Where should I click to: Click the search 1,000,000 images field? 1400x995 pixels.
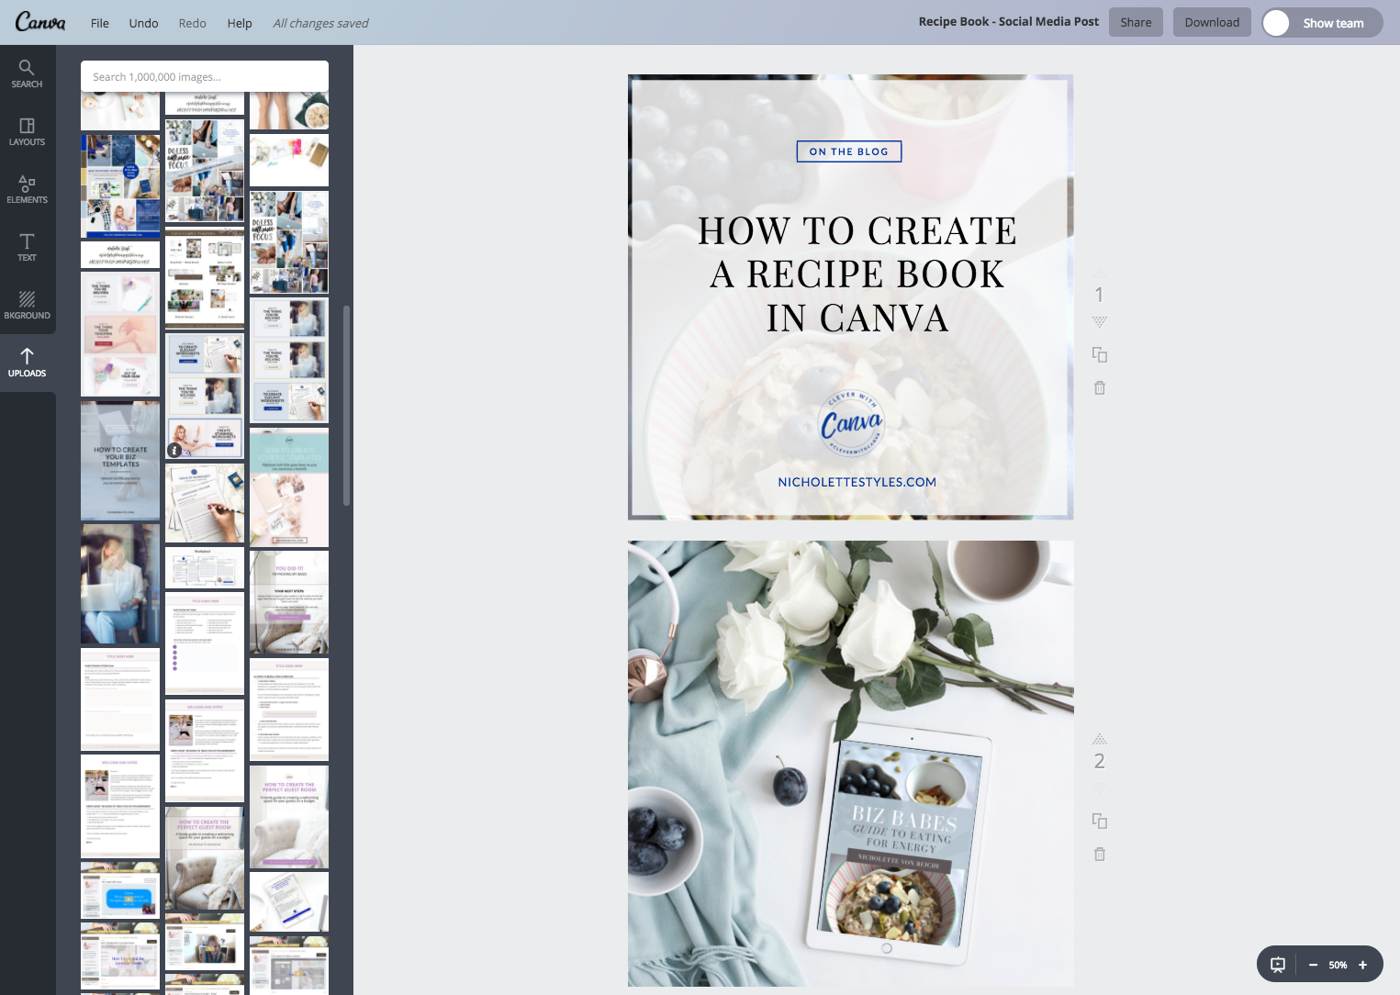[x=205, y=76]
